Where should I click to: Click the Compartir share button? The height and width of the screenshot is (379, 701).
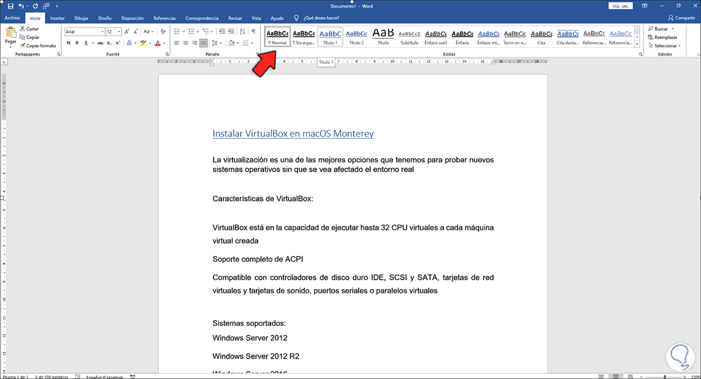pyautogui.click(x=682, y=18)
